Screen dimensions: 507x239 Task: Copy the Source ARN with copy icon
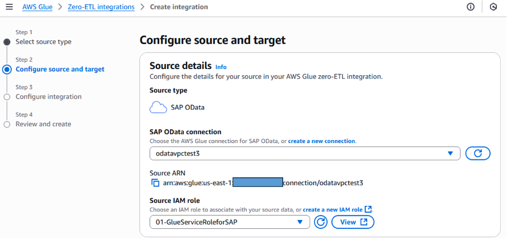[155, 183]
